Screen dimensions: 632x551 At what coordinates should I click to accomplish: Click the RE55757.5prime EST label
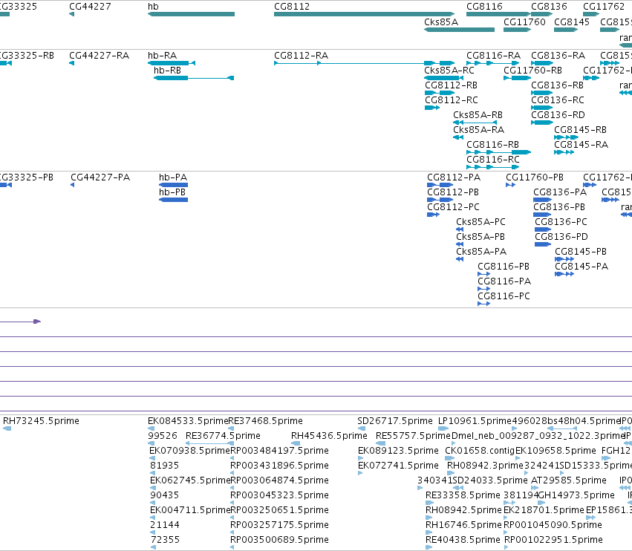[x=413, y=436]
